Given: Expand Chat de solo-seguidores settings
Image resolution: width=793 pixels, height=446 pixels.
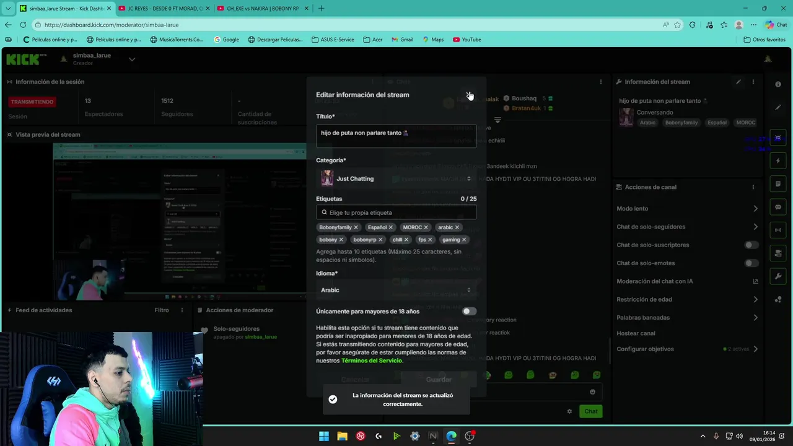Looking at the screenshot, I should (x=755, y=227).
